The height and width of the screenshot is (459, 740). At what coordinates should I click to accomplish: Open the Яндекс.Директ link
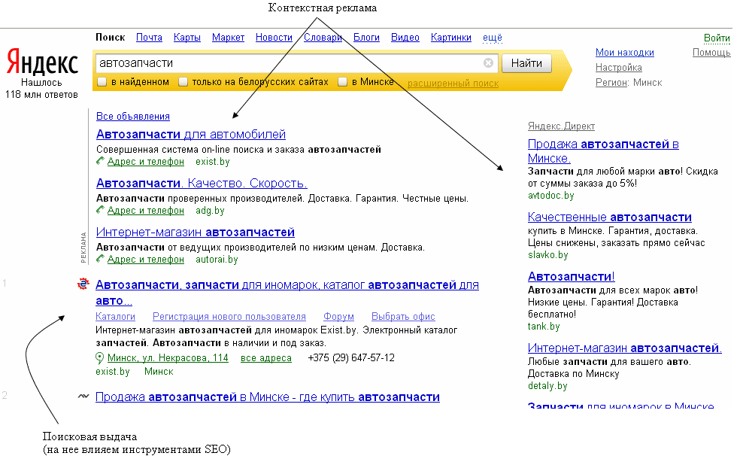pyautogui.click(x=561, y=126)
